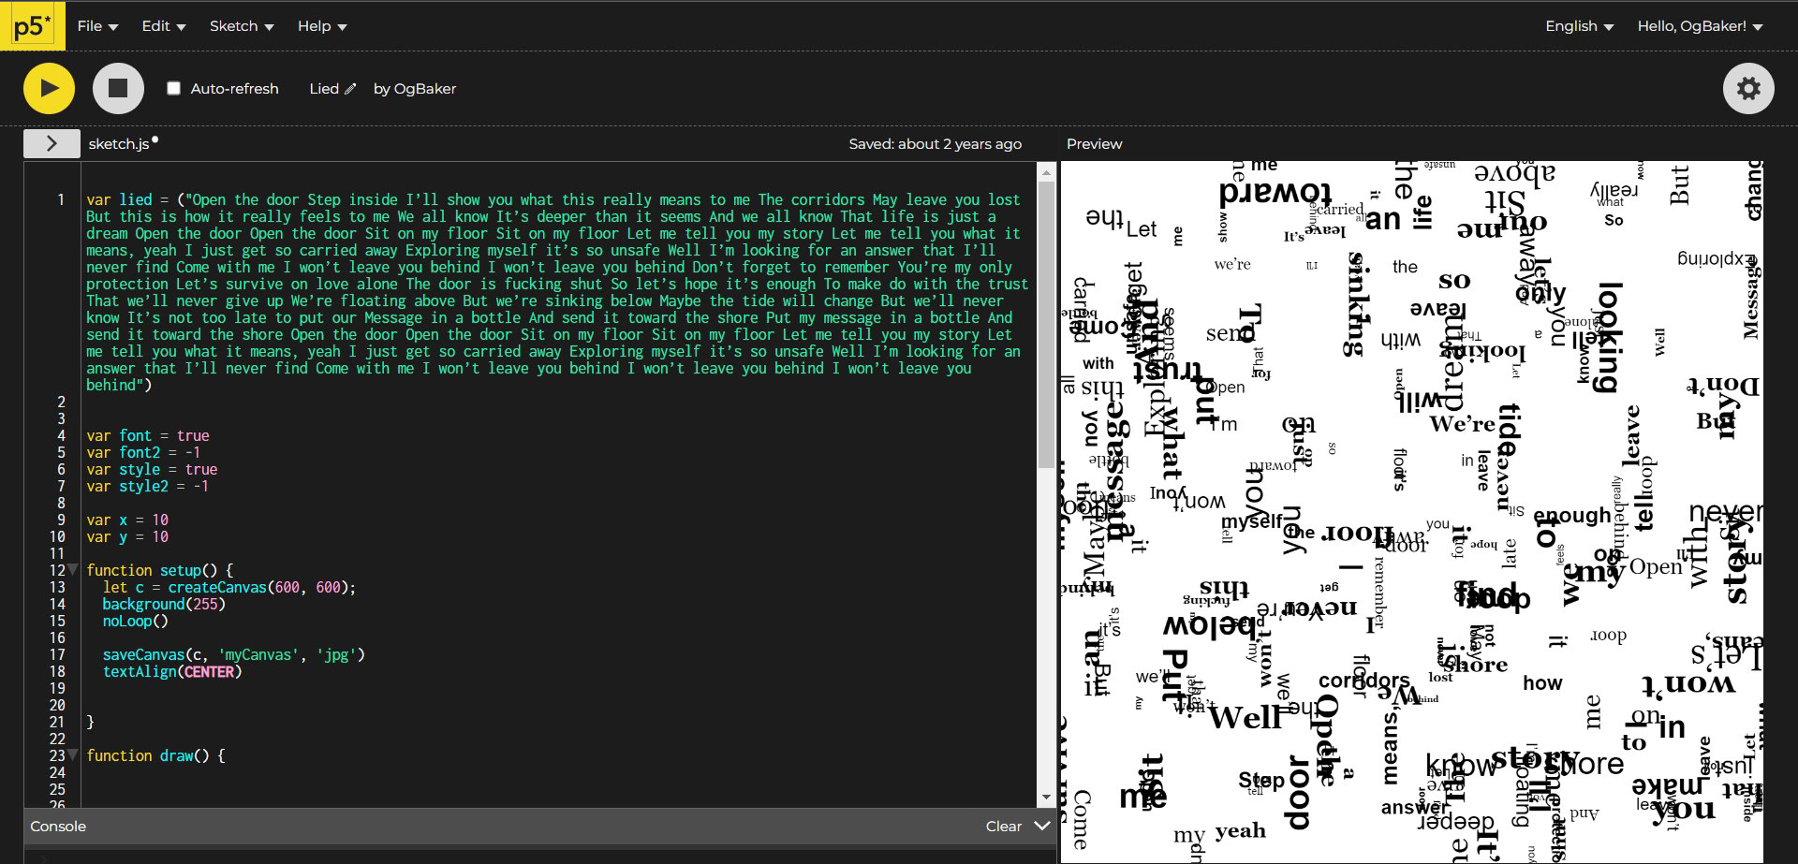Image resolution: width=1798 pixels, height=864 pixels.
Task: Place cursor on 'var font = true' line
Action: coord(148,435)
